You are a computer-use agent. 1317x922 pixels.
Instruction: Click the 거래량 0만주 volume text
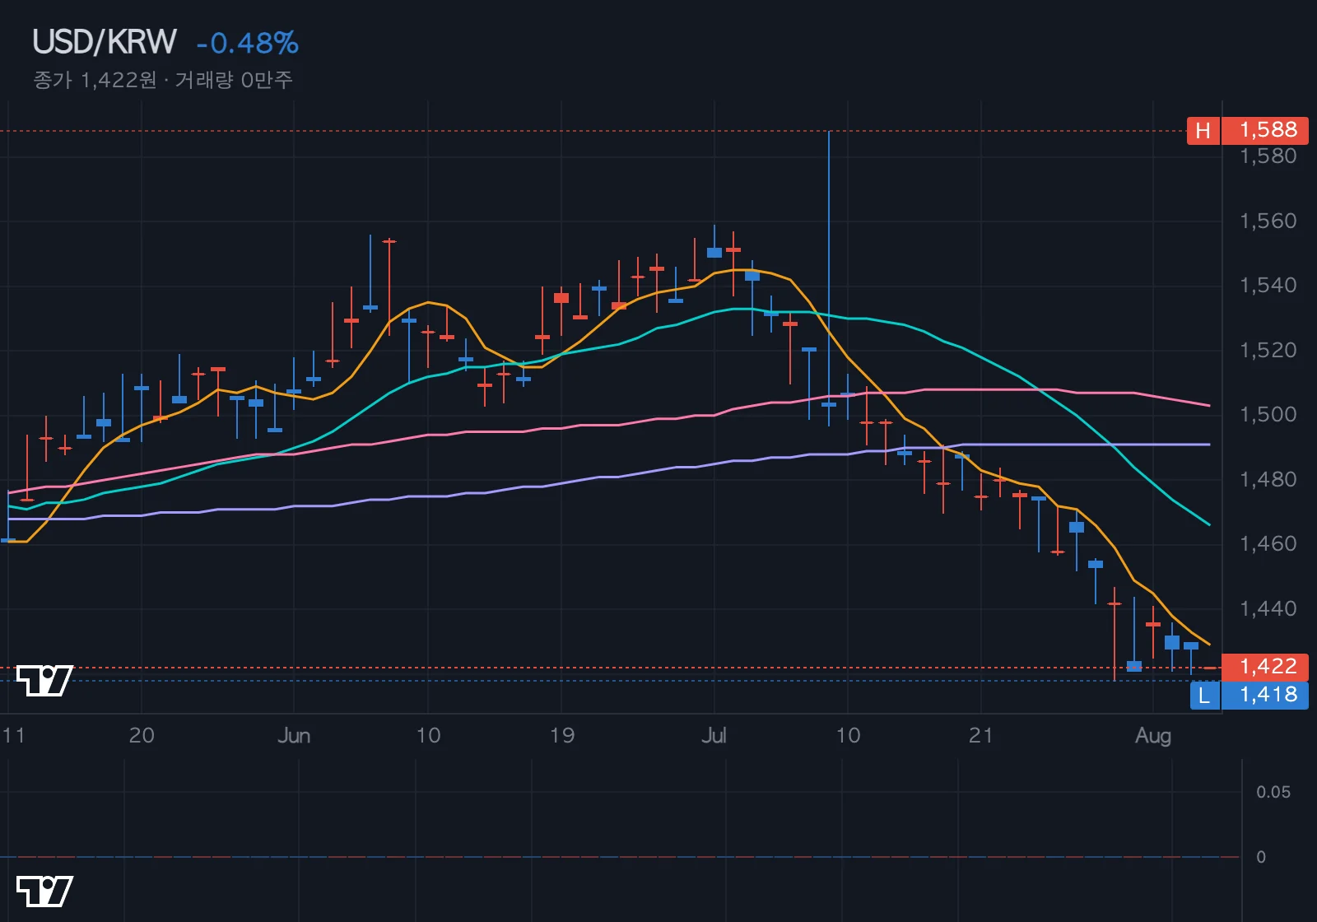point(234,80)
